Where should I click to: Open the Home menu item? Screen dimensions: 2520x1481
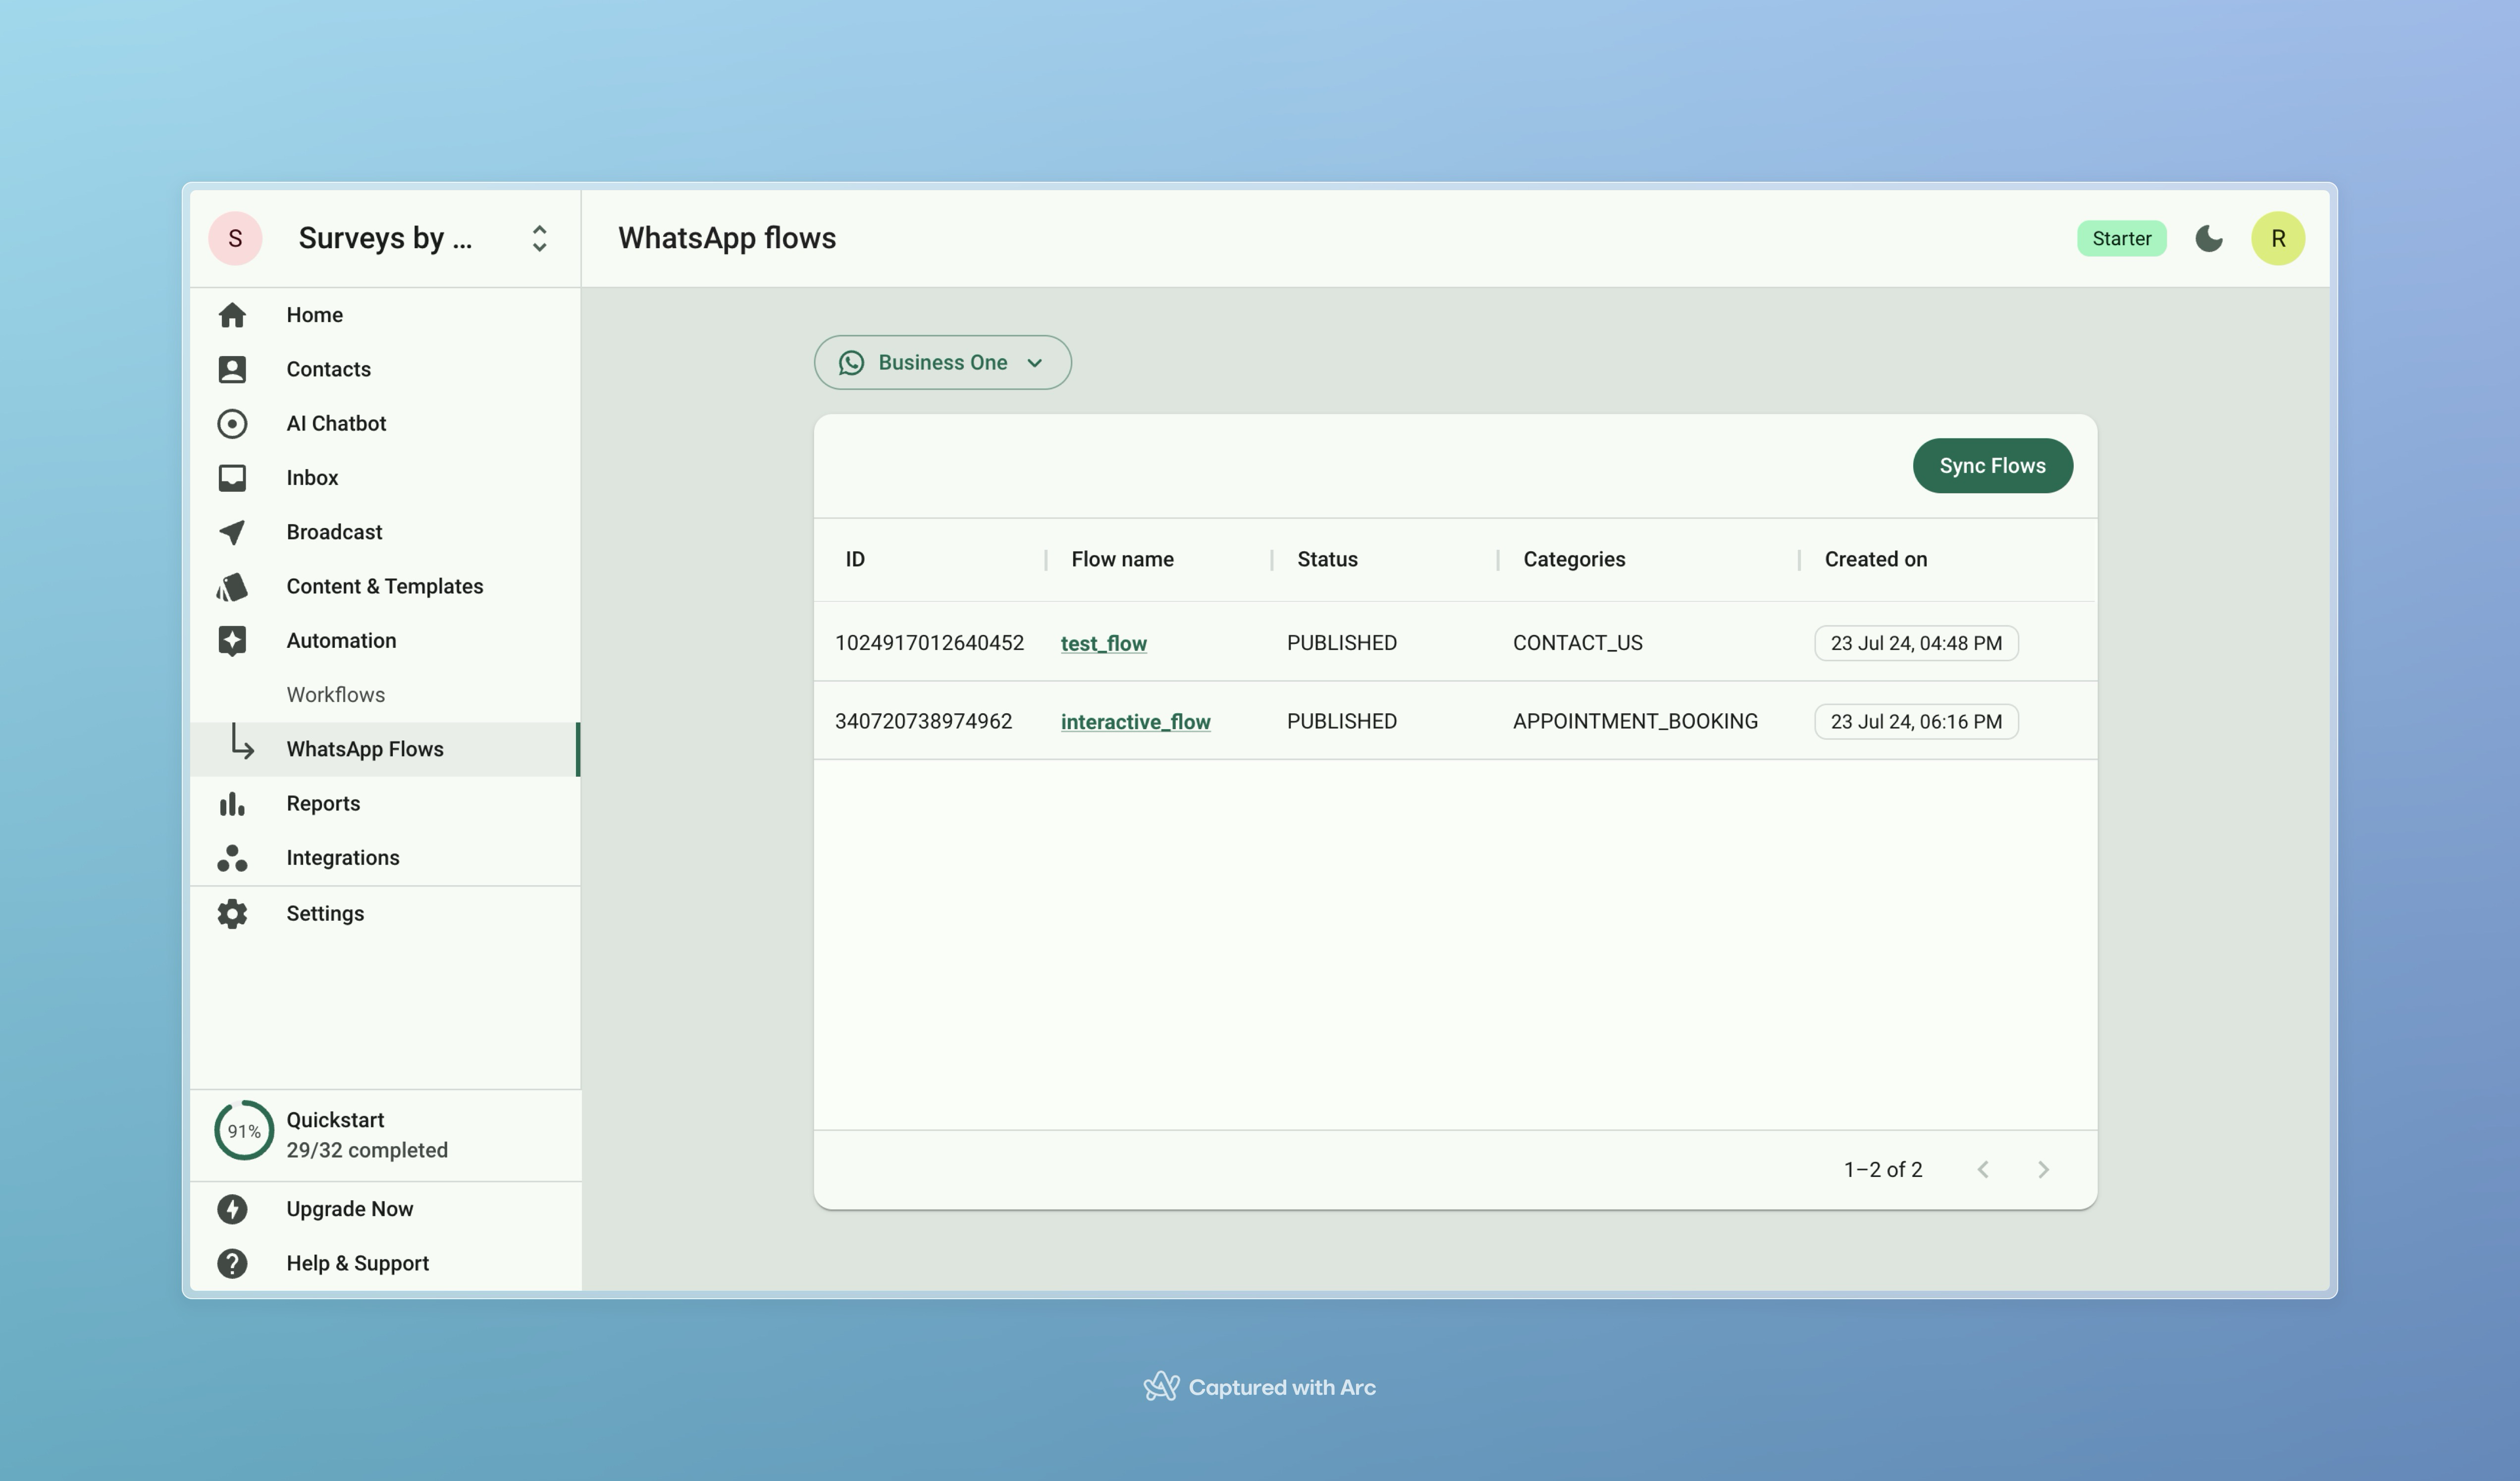(x=385, y=315)
